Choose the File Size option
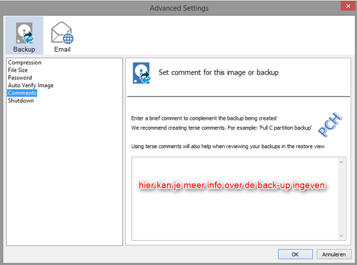This screenshot has height=265, width=357. [x=18, y=70]
